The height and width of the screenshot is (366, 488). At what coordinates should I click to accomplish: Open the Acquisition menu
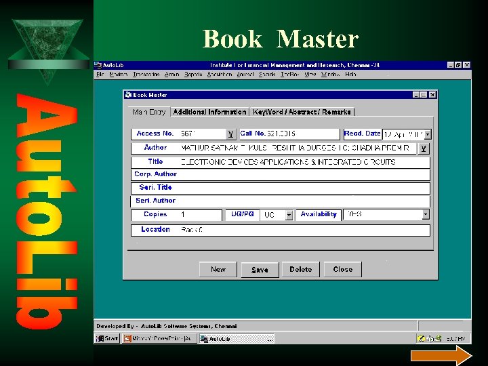220,75
